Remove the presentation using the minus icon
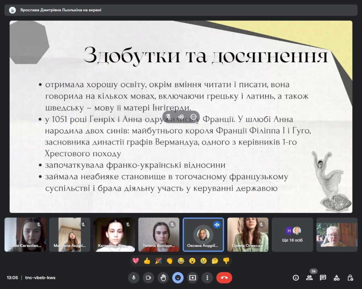Viewport: 362px width, 289px height. tap(193, 117)
